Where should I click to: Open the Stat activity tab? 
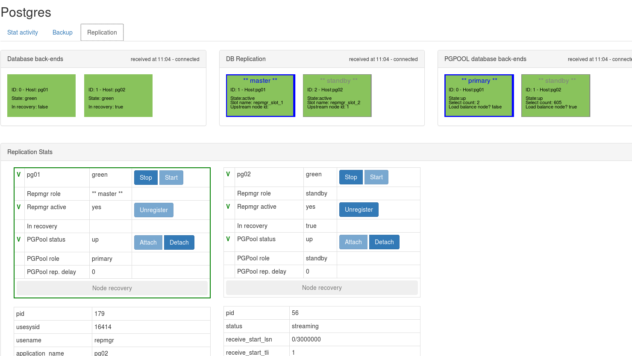point(23,32)
